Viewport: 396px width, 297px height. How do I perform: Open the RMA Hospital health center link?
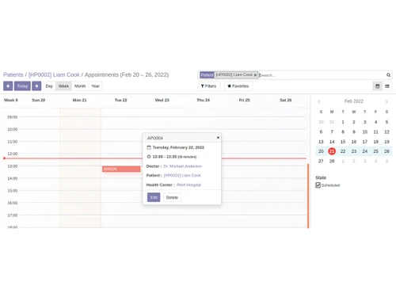188,185
